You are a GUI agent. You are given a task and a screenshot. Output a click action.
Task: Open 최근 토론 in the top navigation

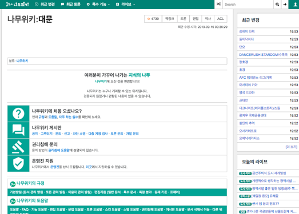71,4
